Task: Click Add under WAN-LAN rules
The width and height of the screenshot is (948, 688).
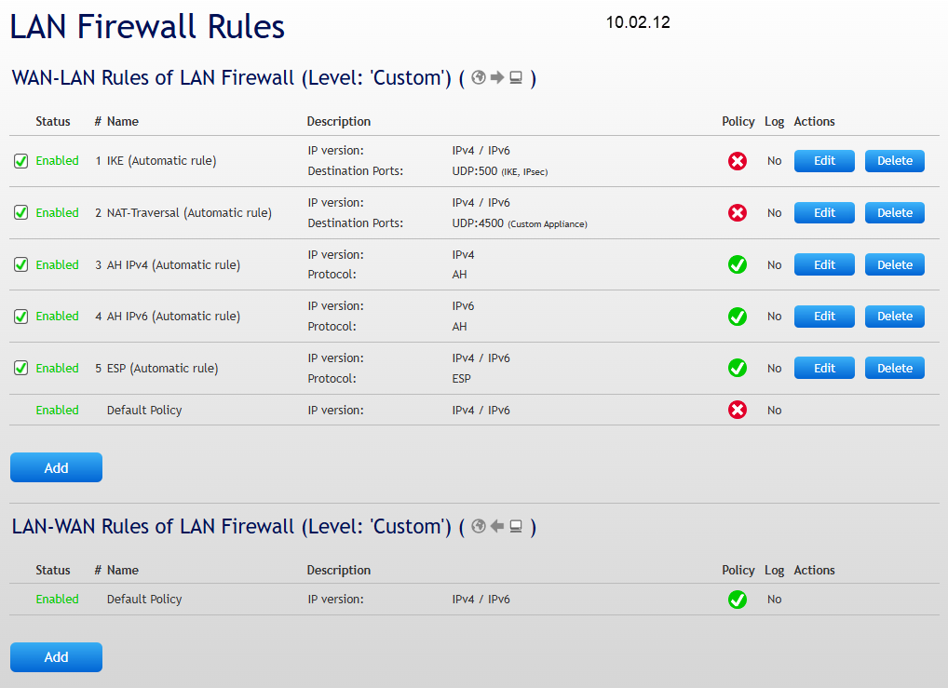Action: 56,466
